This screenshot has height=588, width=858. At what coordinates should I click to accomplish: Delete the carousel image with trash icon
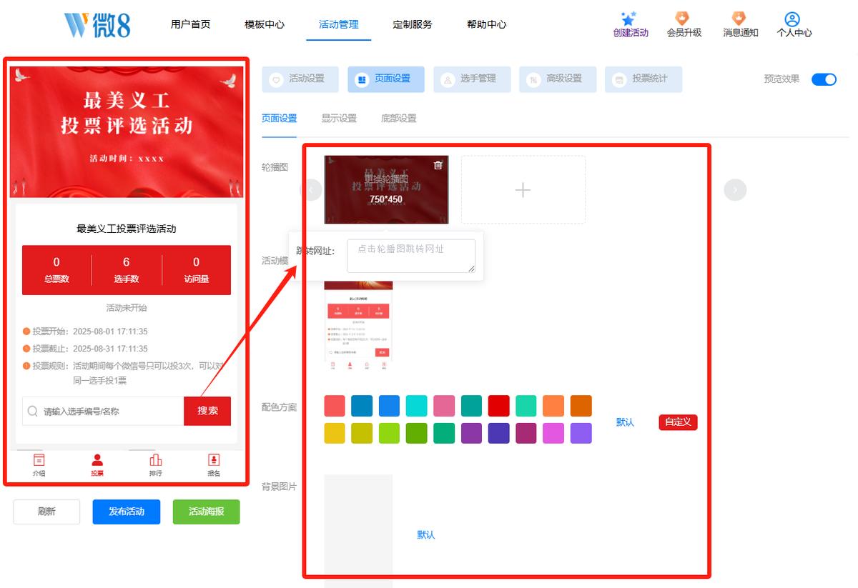coord(438,165)
